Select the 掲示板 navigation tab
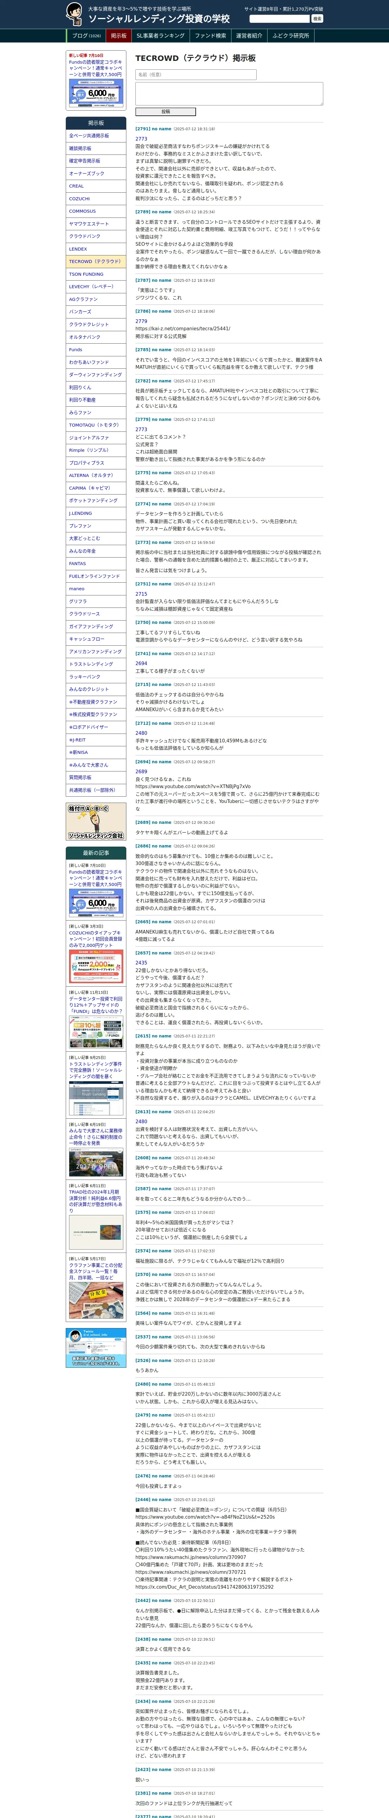The height and width of the screenshot is (1818, 389). (118, 35)
